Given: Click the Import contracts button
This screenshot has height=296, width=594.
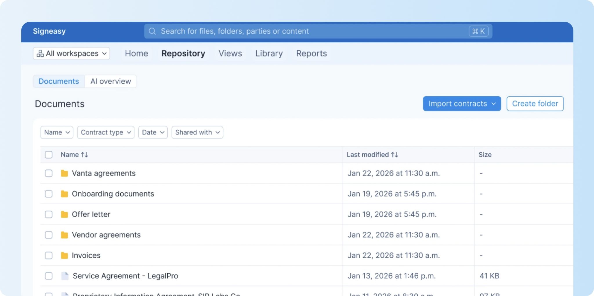Looking at the screenshot, I should tap(462, 104).
